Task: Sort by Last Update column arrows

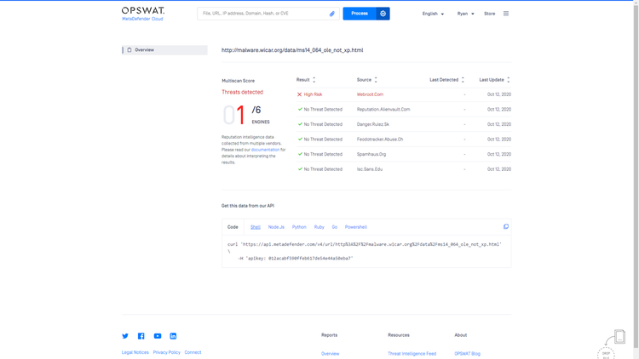Action: (508, 80)
